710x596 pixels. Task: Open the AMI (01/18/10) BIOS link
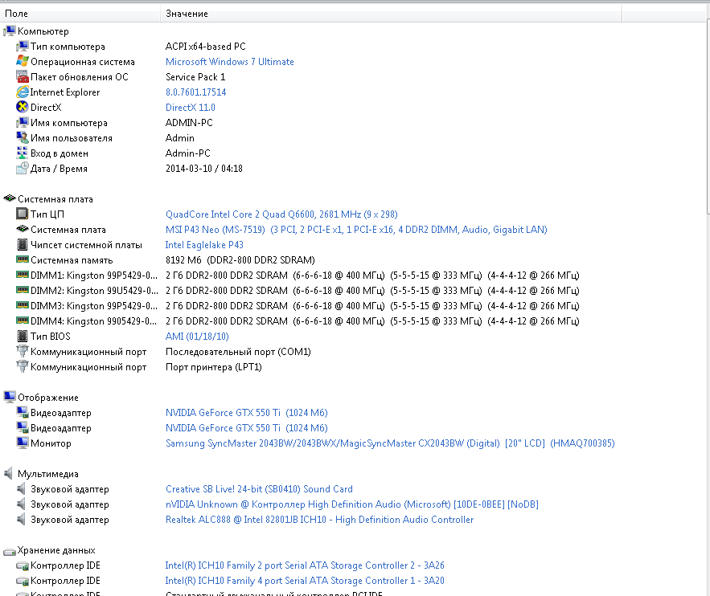(197, 337)
